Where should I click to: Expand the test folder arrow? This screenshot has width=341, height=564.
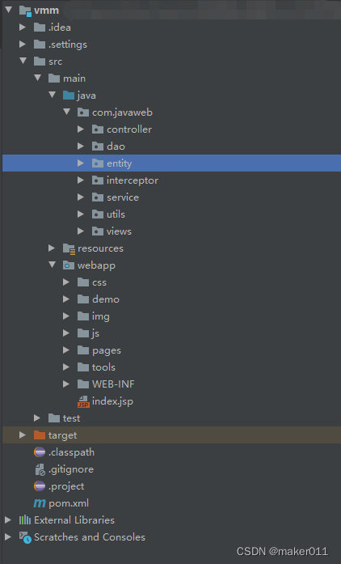pos(37,418)
